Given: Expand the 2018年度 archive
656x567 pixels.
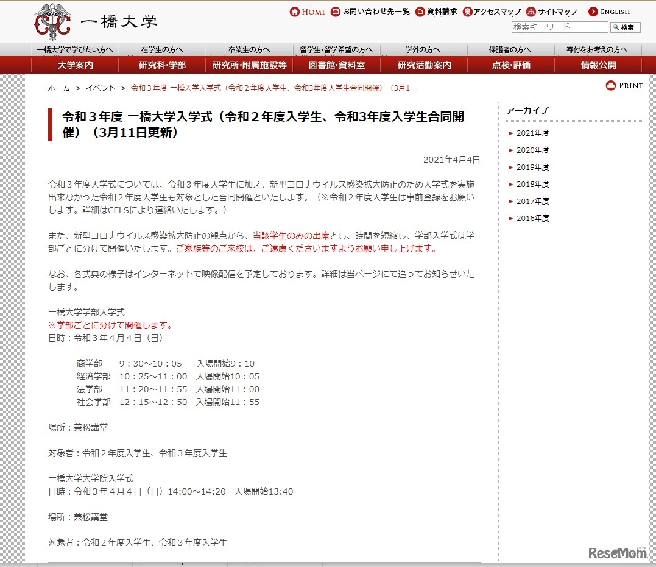Looking at the screenshot, I should pyautogui.click(x=532, y=185).
